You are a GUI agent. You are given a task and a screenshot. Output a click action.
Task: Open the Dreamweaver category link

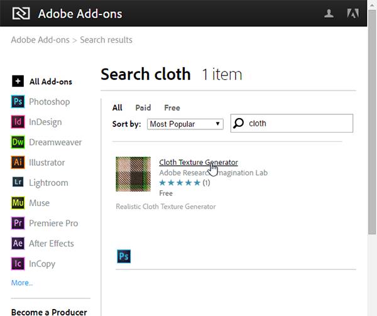[x=55, y=142]
